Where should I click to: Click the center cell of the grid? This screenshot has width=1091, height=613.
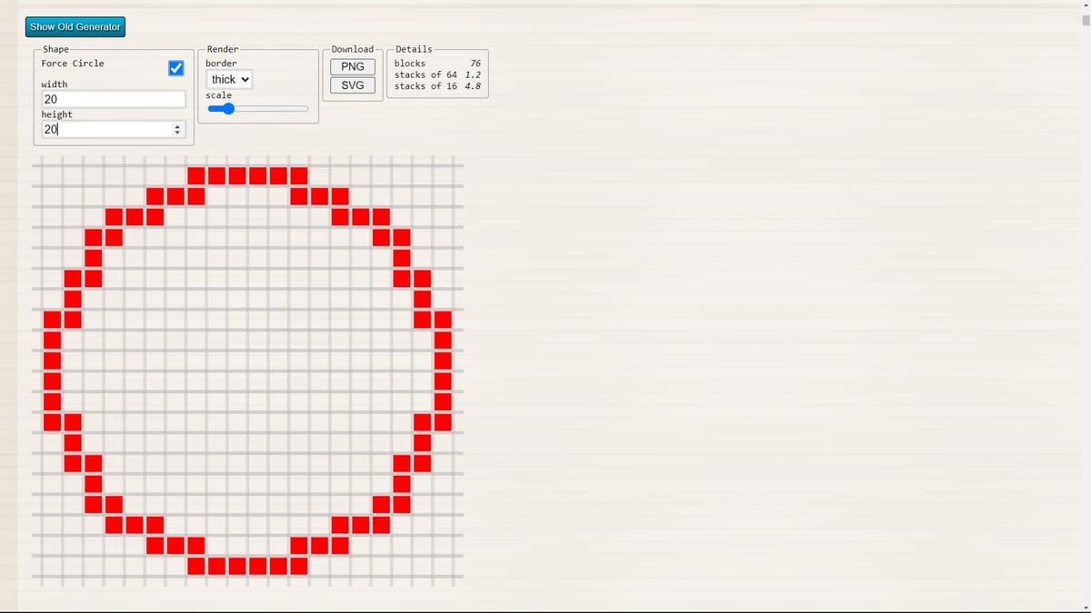point(247,371)
